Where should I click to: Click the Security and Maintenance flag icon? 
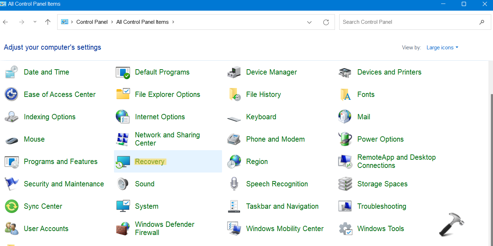click(x=12, y=184)
